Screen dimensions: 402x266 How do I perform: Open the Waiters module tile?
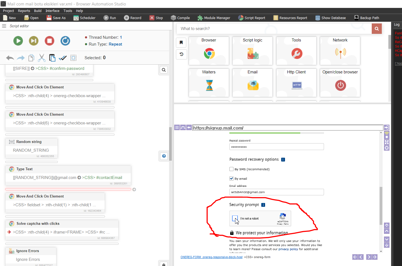tap(209, 83)
